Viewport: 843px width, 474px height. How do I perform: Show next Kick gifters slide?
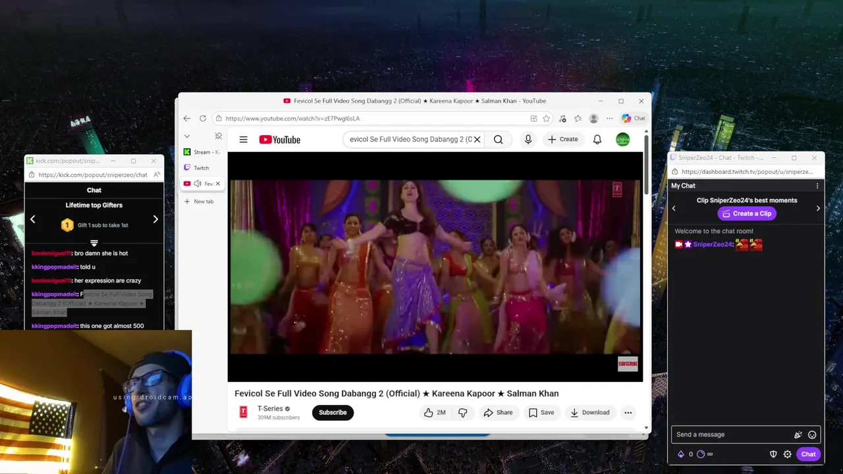point(155,219)
